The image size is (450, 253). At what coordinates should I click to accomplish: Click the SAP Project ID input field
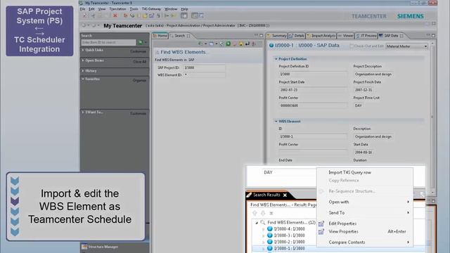(x=204, y=67)
